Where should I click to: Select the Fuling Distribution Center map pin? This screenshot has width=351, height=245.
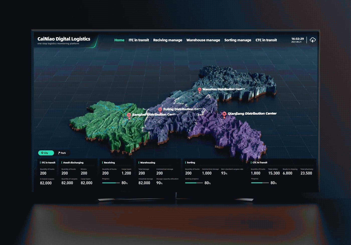pyautogui.click(x=160, y=110)
